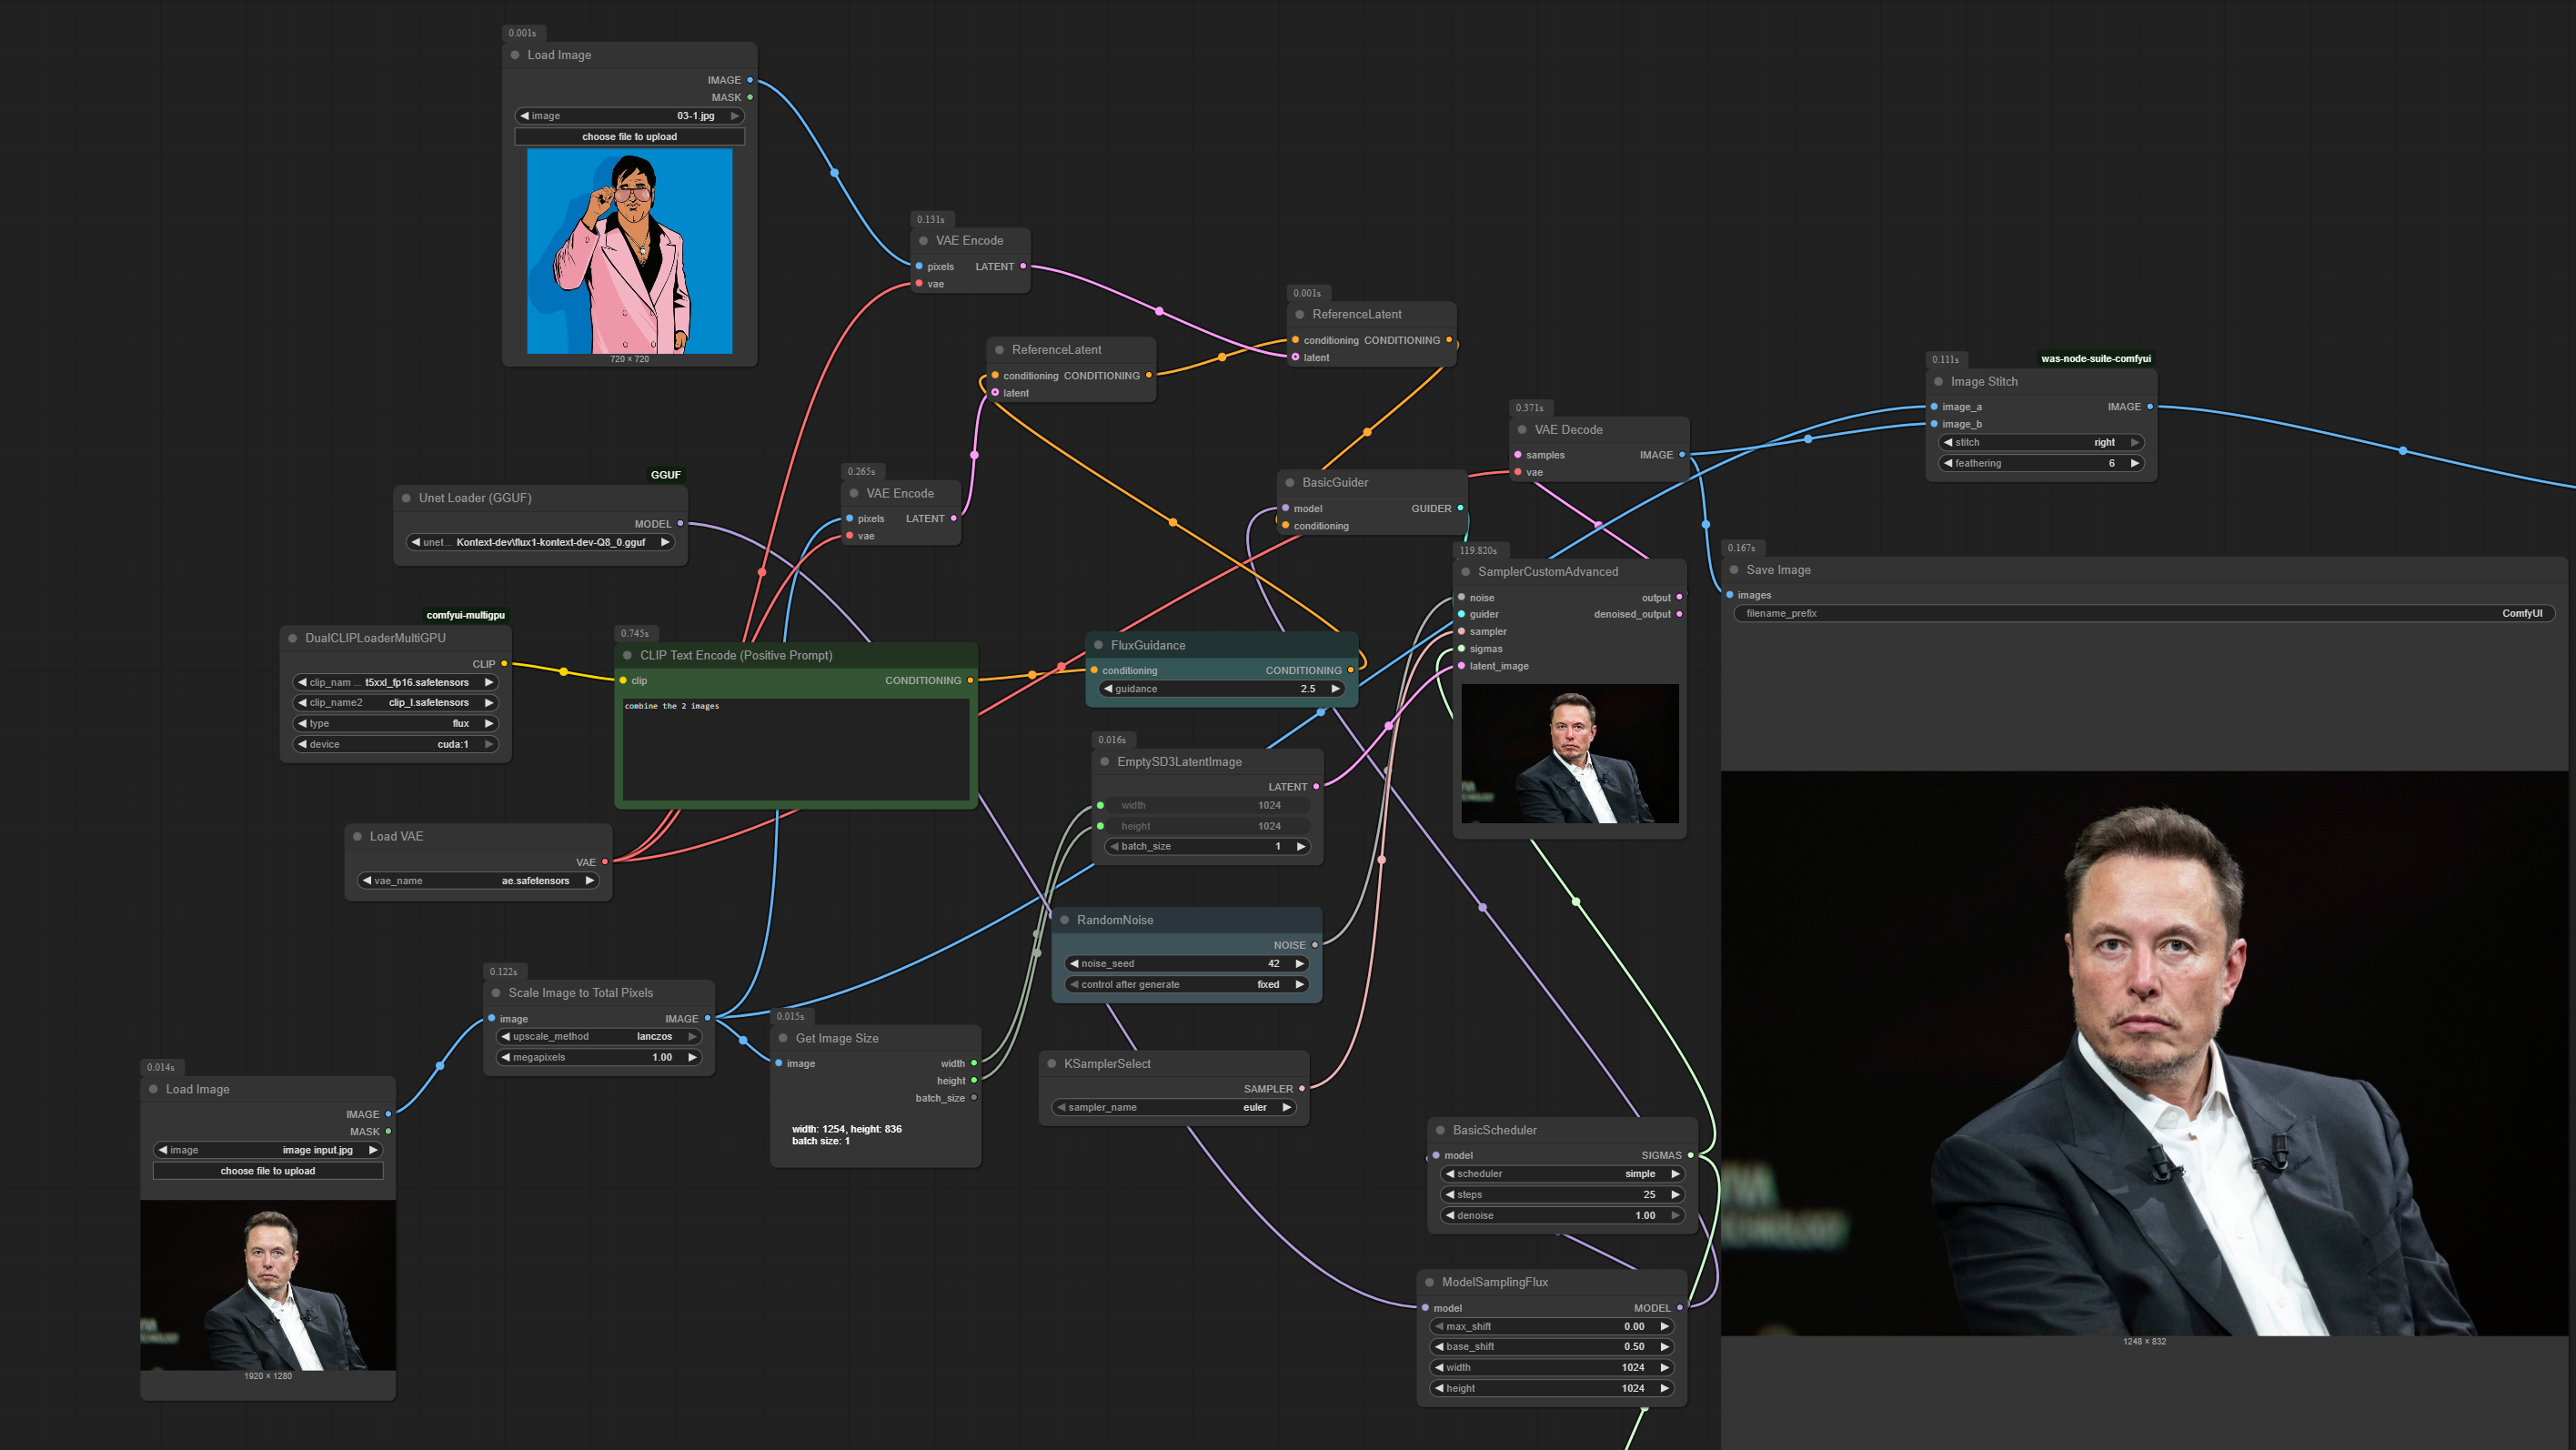Click the denoise 1.00 value slider

pyautogui.click(x=1561, y=1216)
